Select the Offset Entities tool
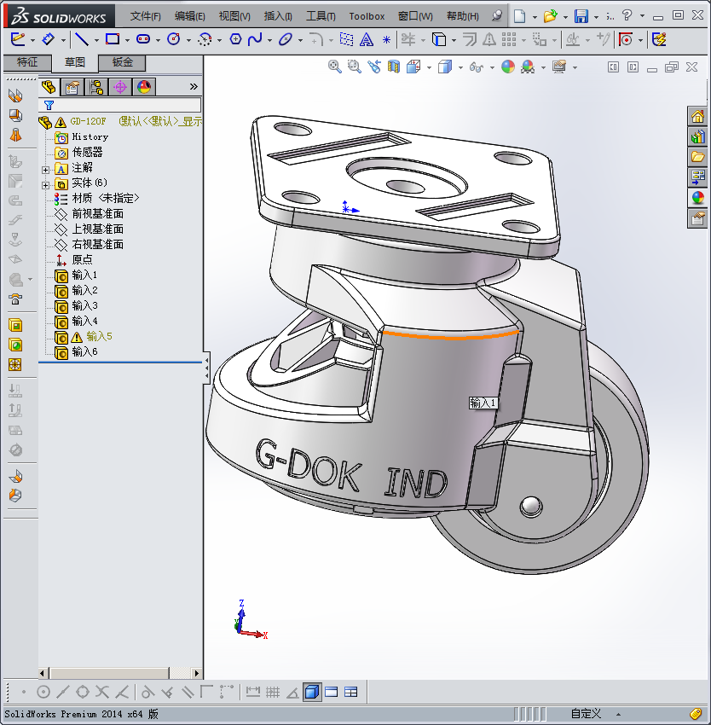Screen dimensions: 711x725 tap(469, 39)
